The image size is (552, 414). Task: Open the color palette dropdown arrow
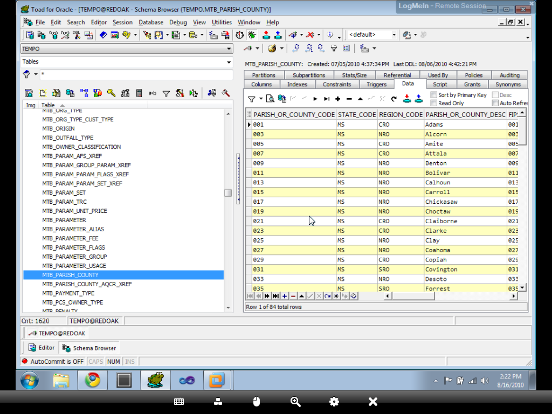click(281, 49)
